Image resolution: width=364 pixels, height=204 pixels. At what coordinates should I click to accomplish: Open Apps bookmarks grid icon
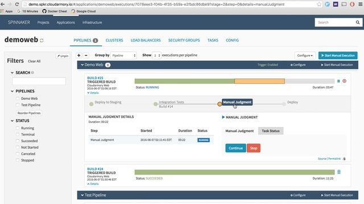2,11
